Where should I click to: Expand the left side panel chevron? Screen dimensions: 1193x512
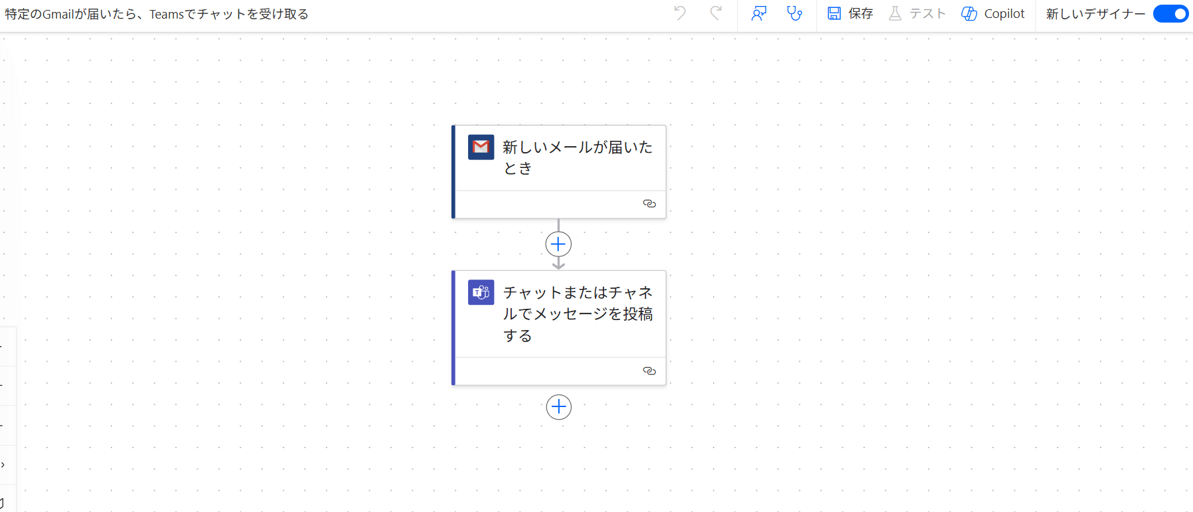[3, 465]
